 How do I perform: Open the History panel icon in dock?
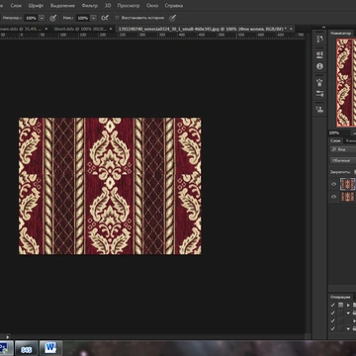(319, 40)
